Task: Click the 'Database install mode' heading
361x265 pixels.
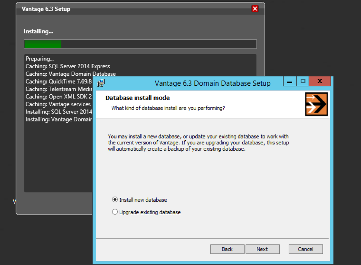Action: tap(138, 98)
